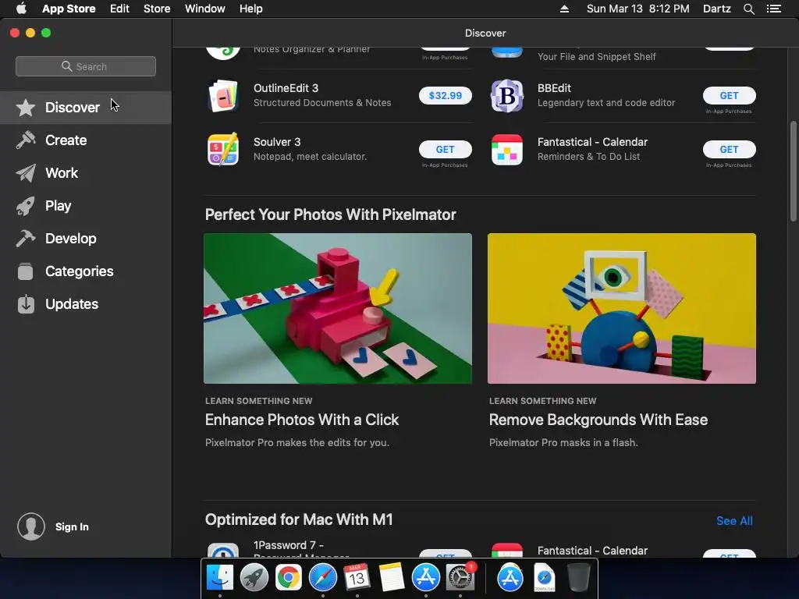This screenshot has width=799, height=599.
Task: Click Pixelmator Pro masks in a flash
Action: tap(563, 443)
